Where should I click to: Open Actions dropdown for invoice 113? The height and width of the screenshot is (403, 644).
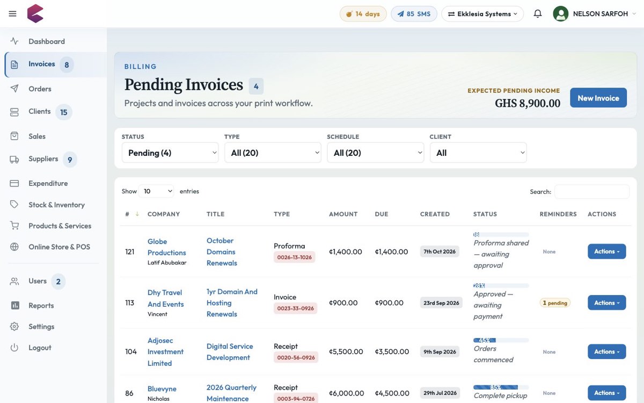606,303
